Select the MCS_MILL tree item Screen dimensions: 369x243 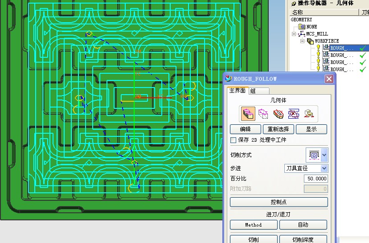tap(317, 34)
